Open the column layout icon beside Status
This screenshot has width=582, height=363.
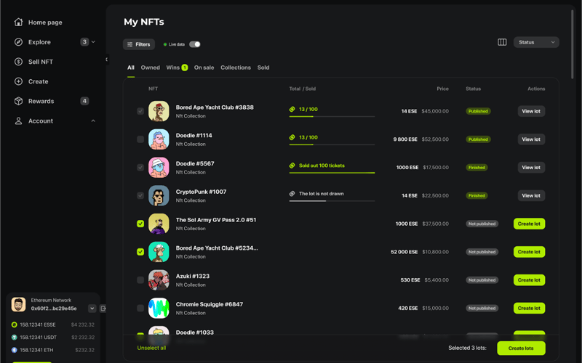pos(502,42)
